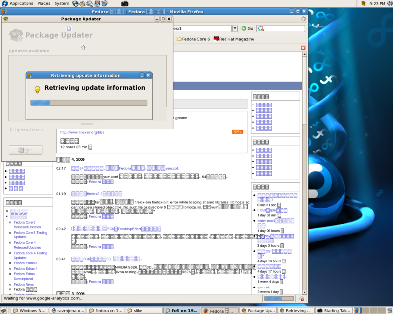Open Fedora Core 4 Testing Updates link

(x=30, y=255)
